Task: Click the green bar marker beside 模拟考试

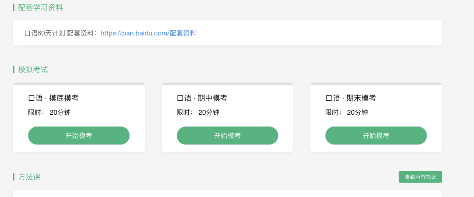Action: pyautogui.click(x=14, y=70)
